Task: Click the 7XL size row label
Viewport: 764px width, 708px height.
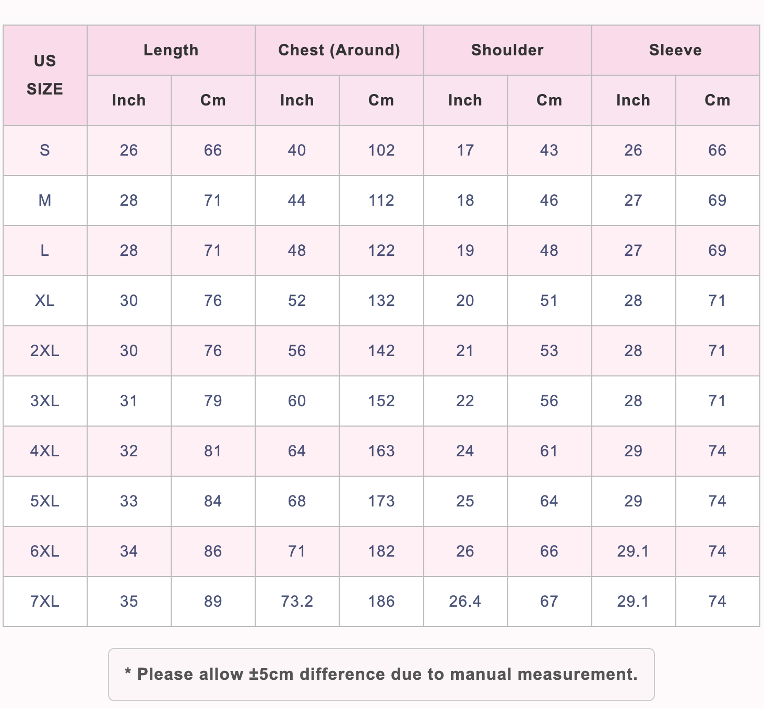Action: (45, 601)
